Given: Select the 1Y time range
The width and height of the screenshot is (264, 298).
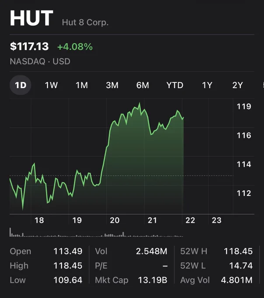Looking at the screenshot, I should pyautogui.click(x=207, y=85).
